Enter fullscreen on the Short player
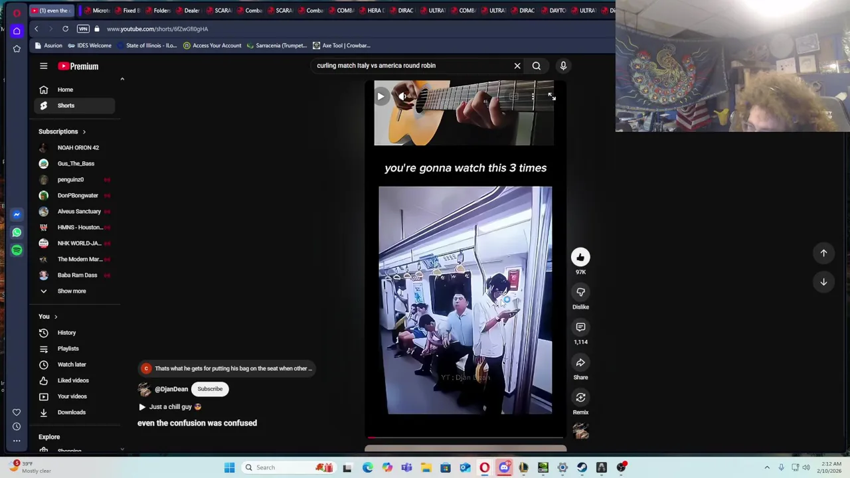 click(551, 96)
